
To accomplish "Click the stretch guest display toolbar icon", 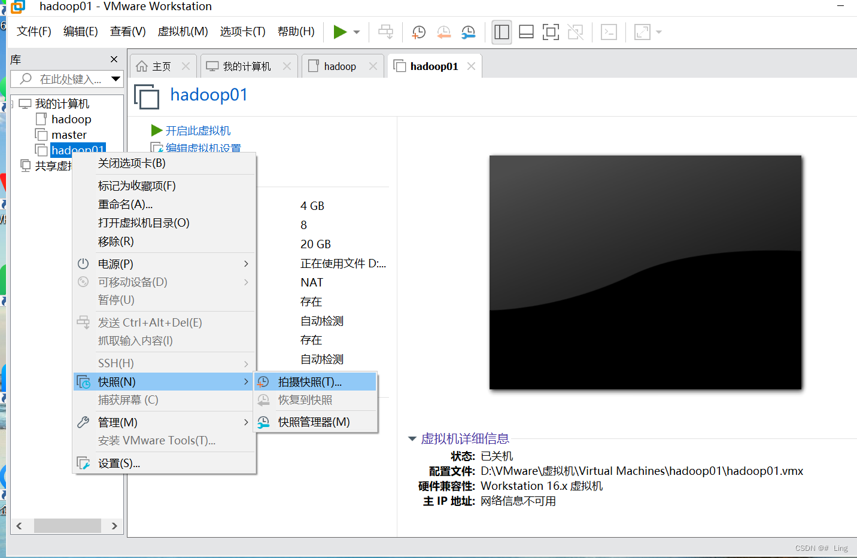I will click(x=642, y=32).
